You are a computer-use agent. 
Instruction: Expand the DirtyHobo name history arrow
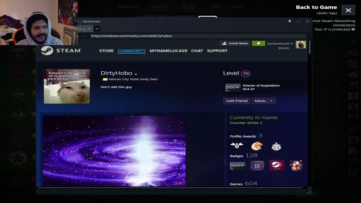point(136,74)
